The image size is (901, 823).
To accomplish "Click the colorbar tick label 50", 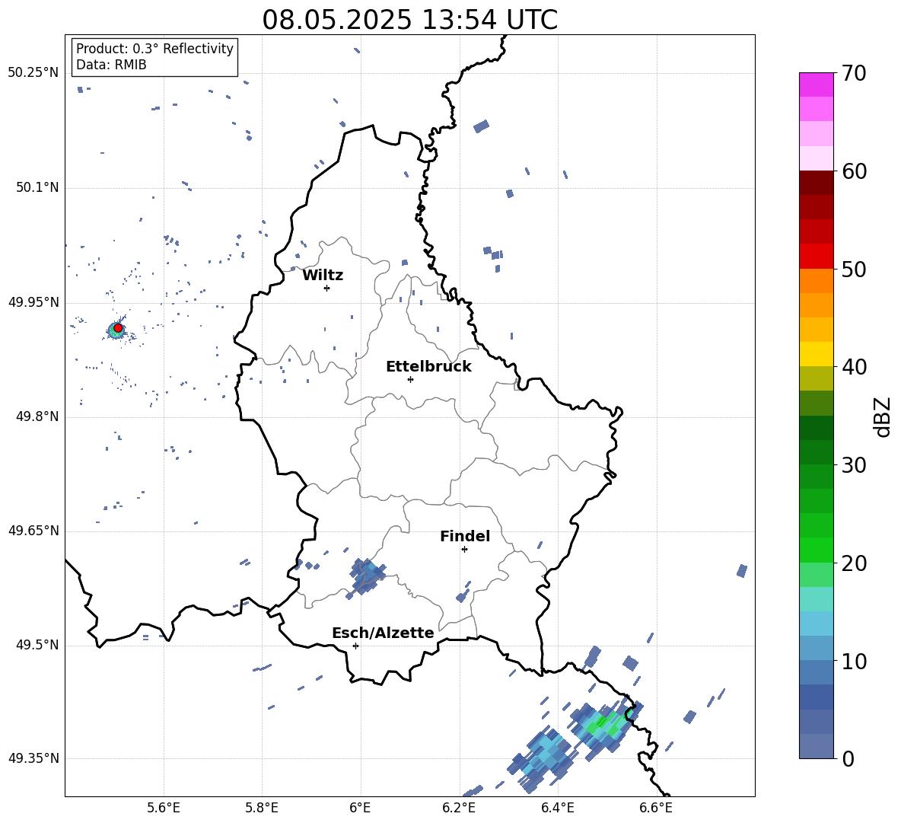I will coord(853,270).
